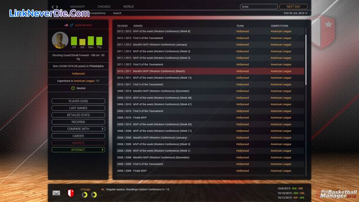Screen dimensions: 359x202
Task: Click Kobe Bryant's player portrait
Action: 60,40
